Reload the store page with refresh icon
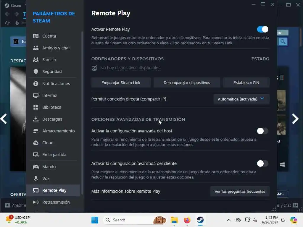The image size is (303, 227). coord(7,23)
